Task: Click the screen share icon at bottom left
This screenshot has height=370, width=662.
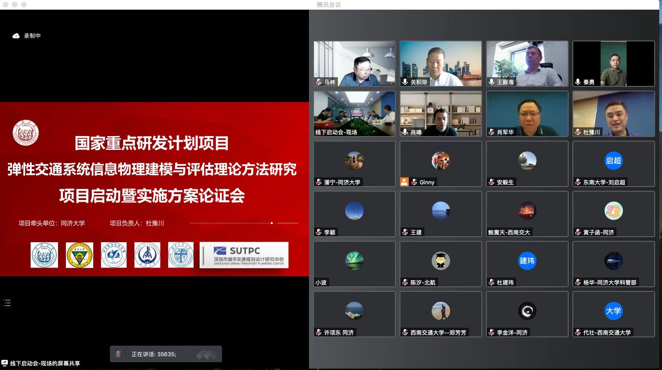Action: pyautogui.click(x=5, y=364)
